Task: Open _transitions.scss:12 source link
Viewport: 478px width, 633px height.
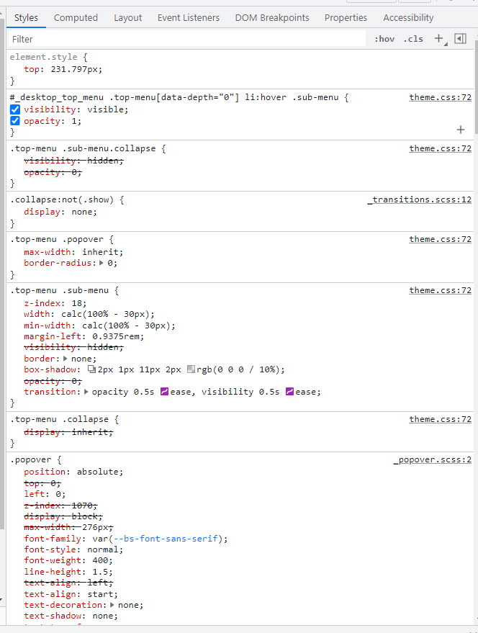Action: [420, 199]
